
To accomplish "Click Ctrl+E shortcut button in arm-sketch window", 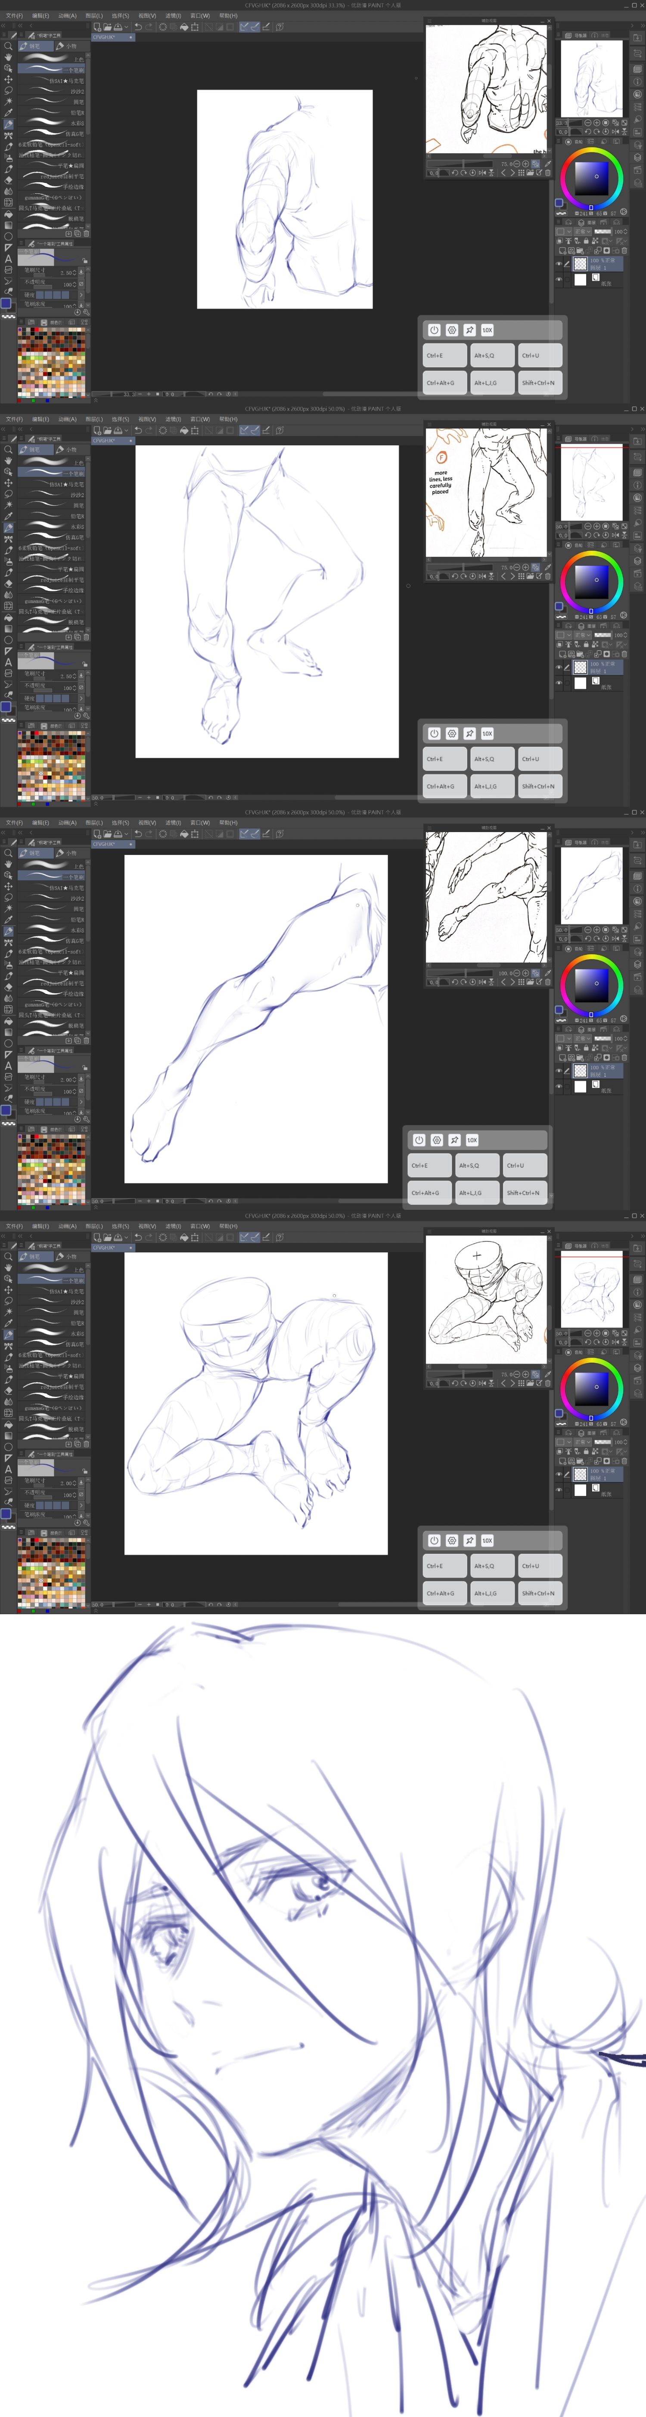I will pos(444,356).
